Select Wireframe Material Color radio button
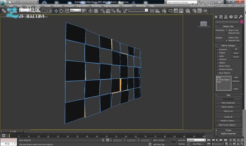The height and width of the screenshot is (146, 246). pyautogui.click(x=226, y=33)
